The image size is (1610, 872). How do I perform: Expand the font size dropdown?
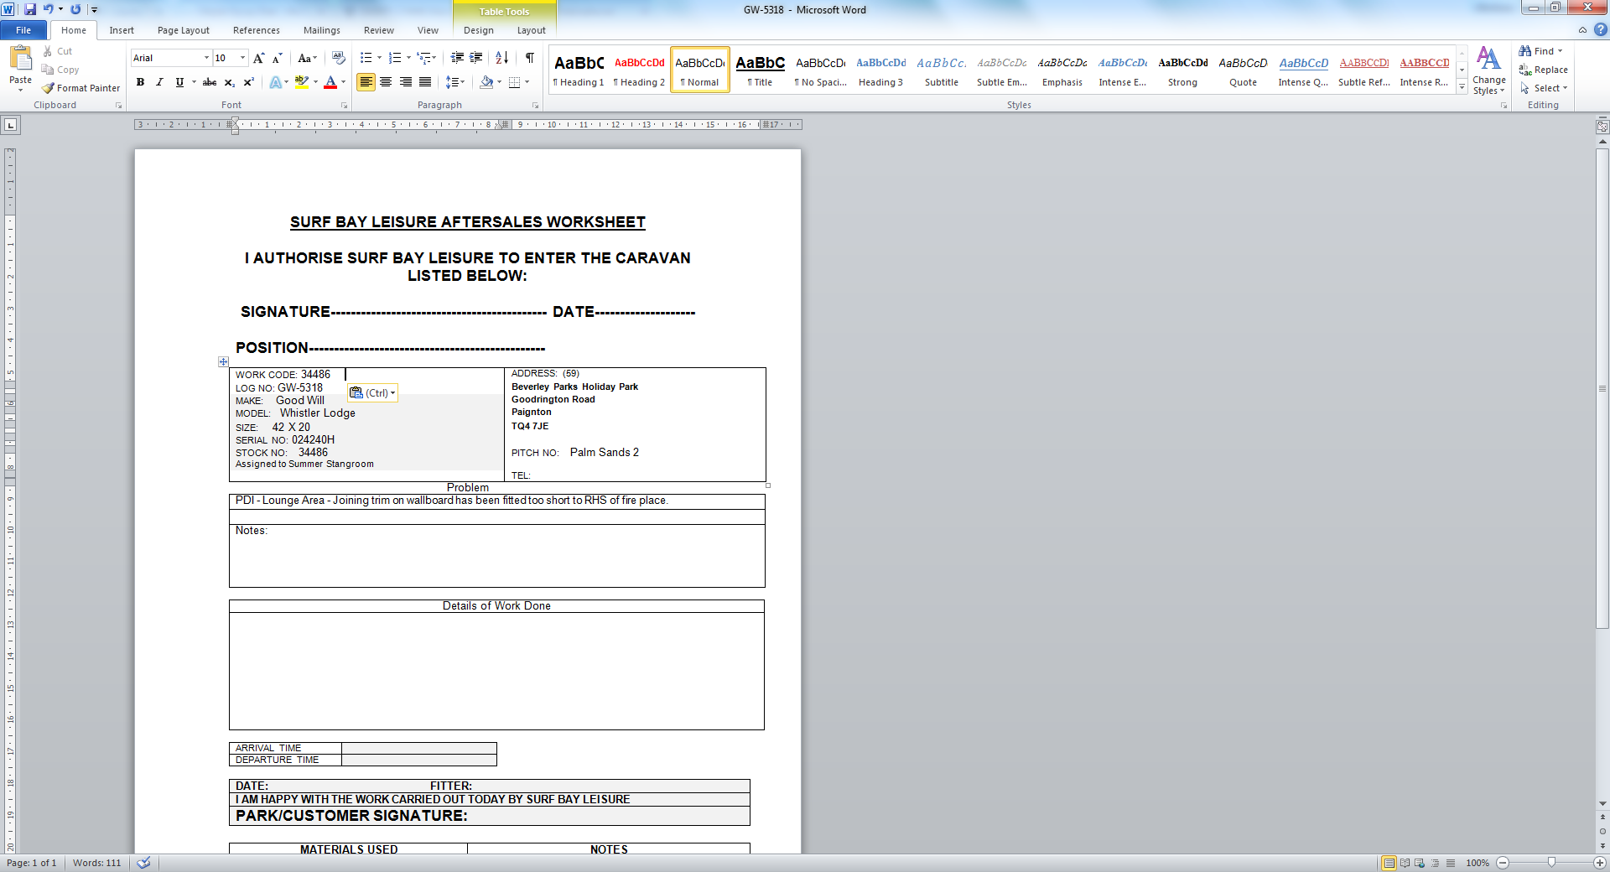[x=243, y=58]
